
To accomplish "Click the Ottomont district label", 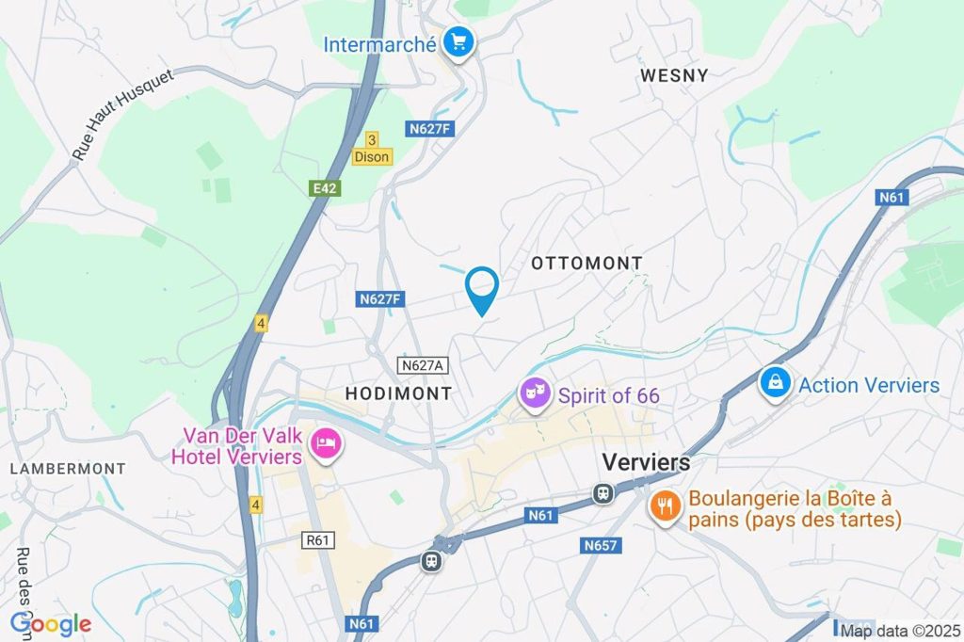I will tap(587, 264).
